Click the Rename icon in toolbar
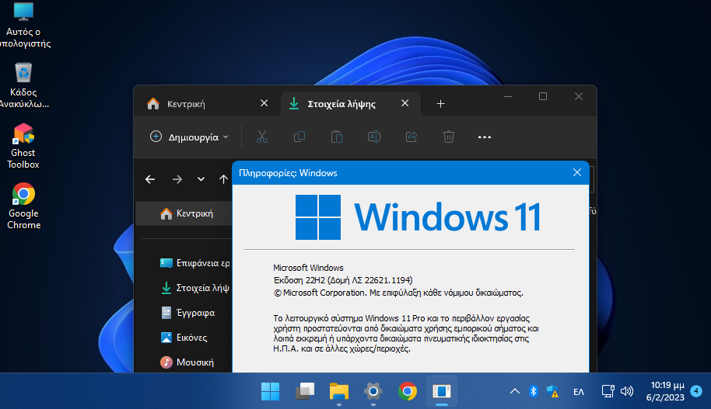This screenshot has width=711, height=409. [x=374, y=137]
